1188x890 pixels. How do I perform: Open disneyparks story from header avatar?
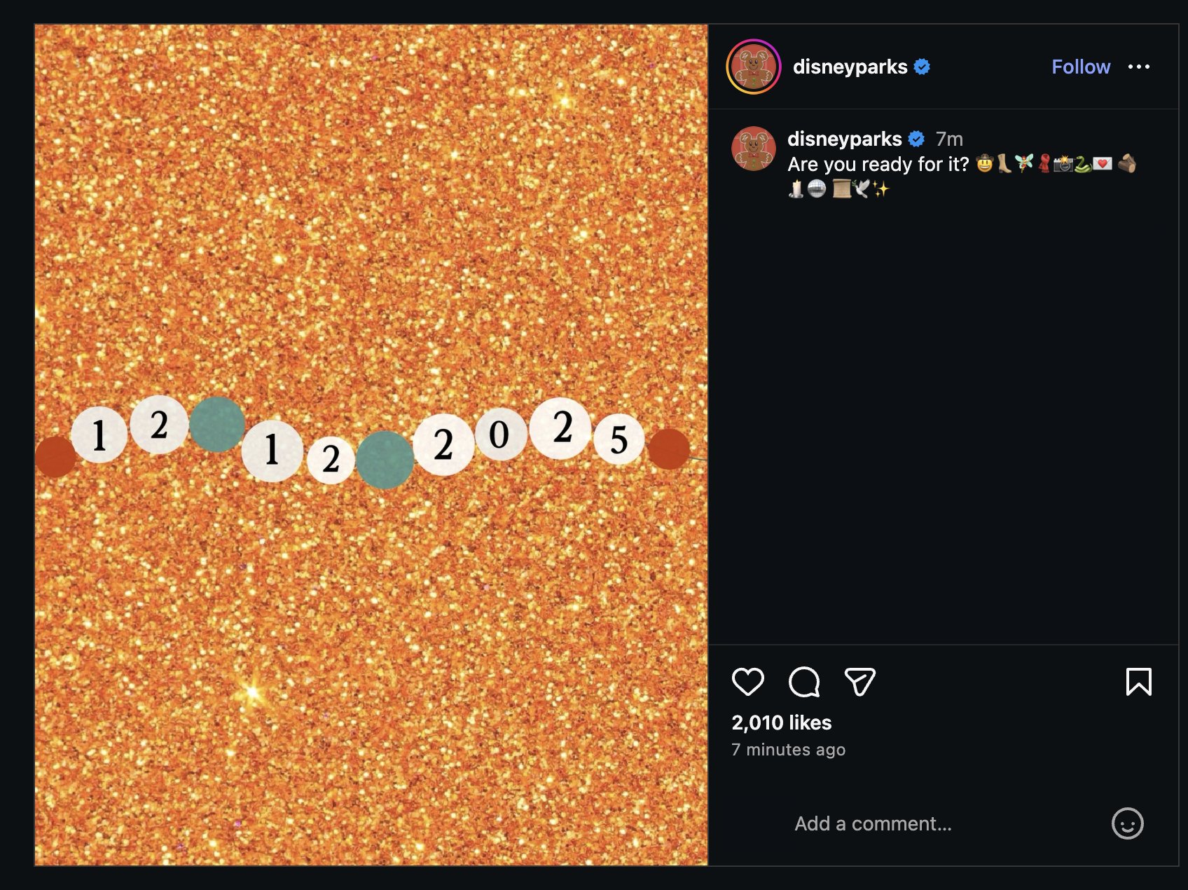pos(753,67)
